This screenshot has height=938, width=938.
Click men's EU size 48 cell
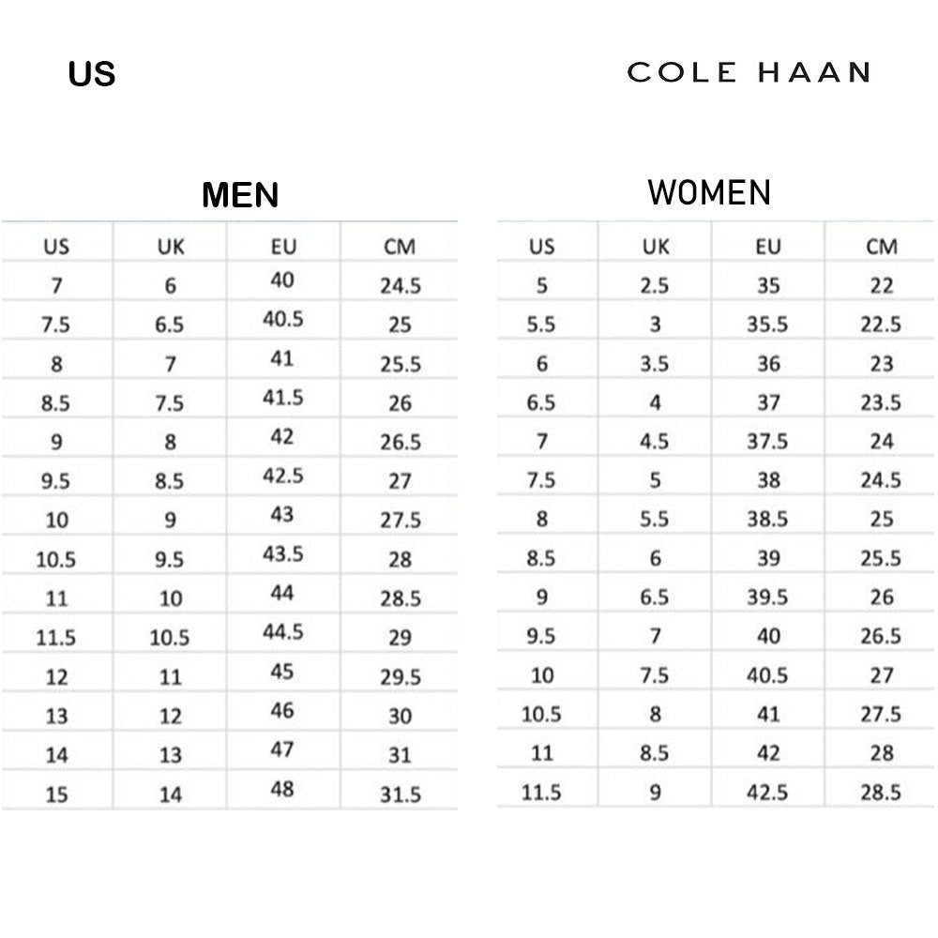[282, 789]
